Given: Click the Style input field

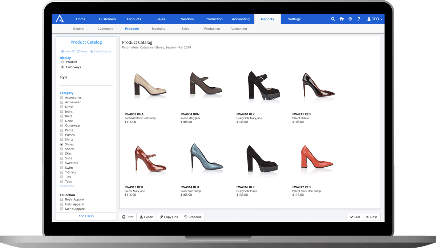Looking at the screenshot, I should click(86, 83).
